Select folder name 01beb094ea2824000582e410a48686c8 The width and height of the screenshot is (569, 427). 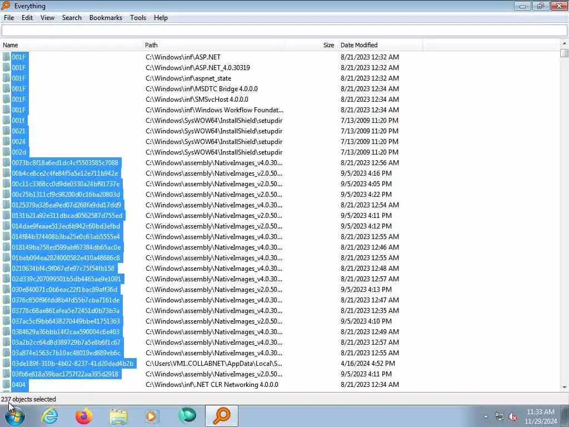(66, 258)
